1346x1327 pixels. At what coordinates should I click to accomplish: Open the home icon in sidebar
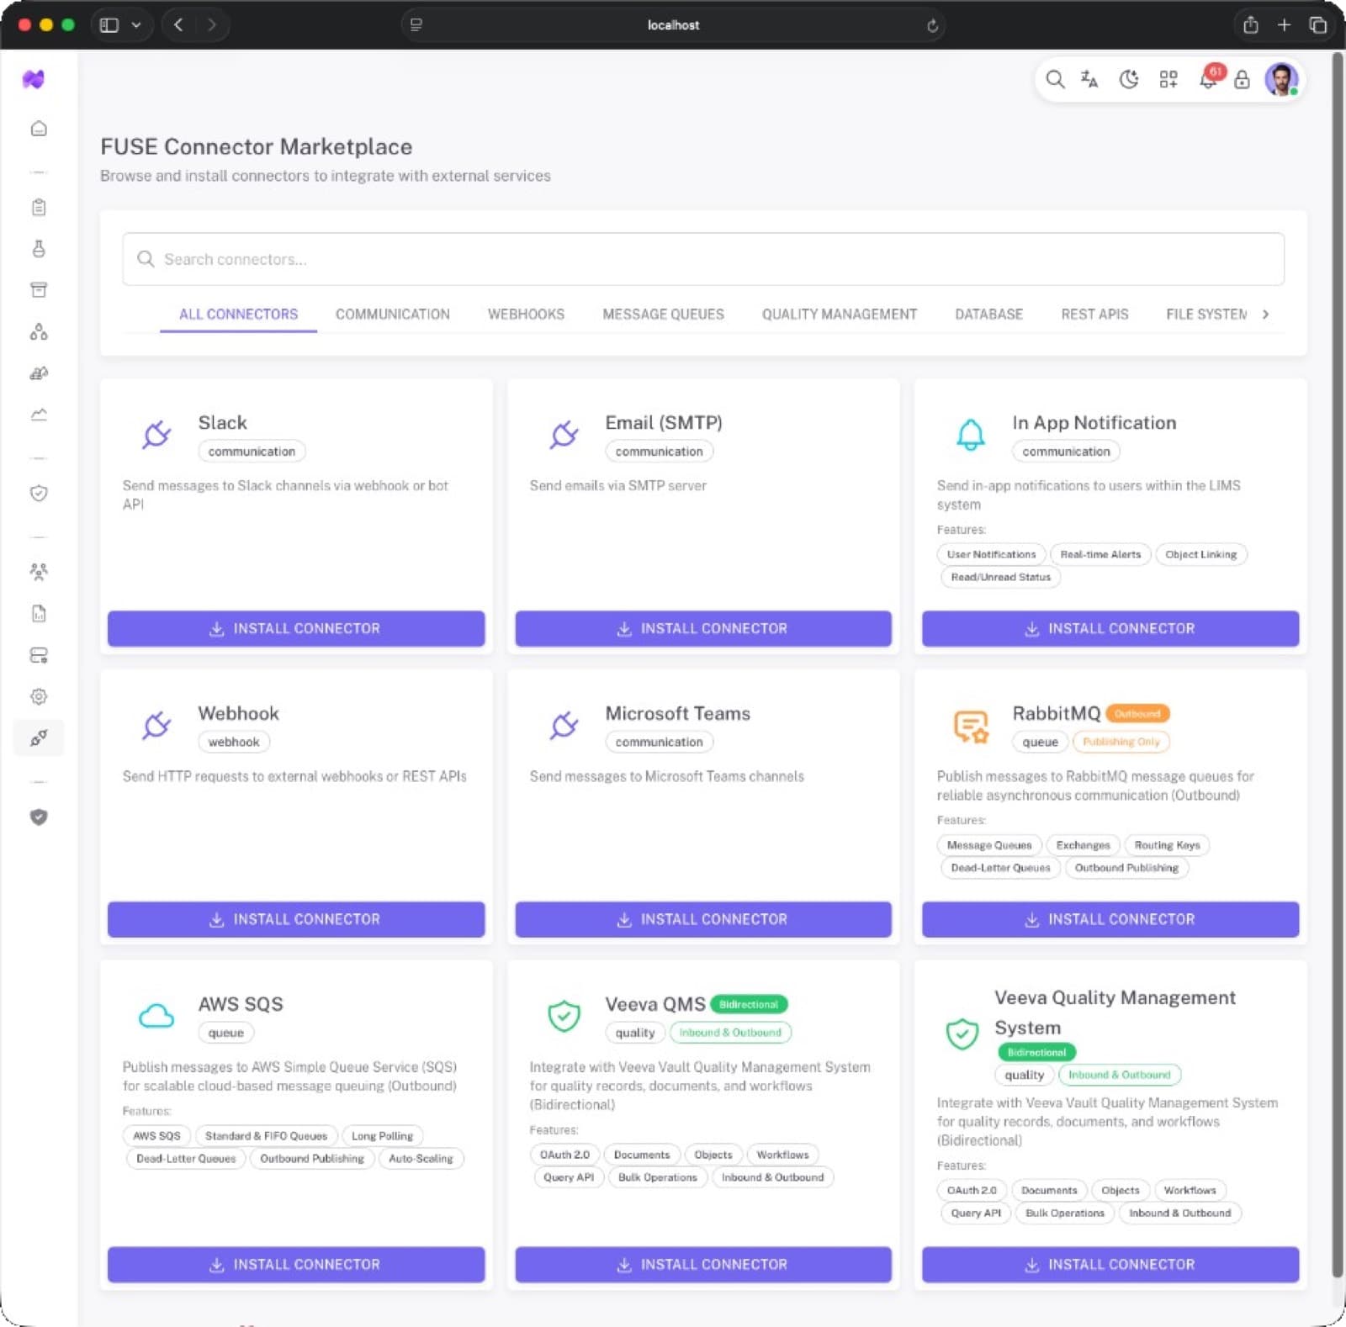(39, 129)
